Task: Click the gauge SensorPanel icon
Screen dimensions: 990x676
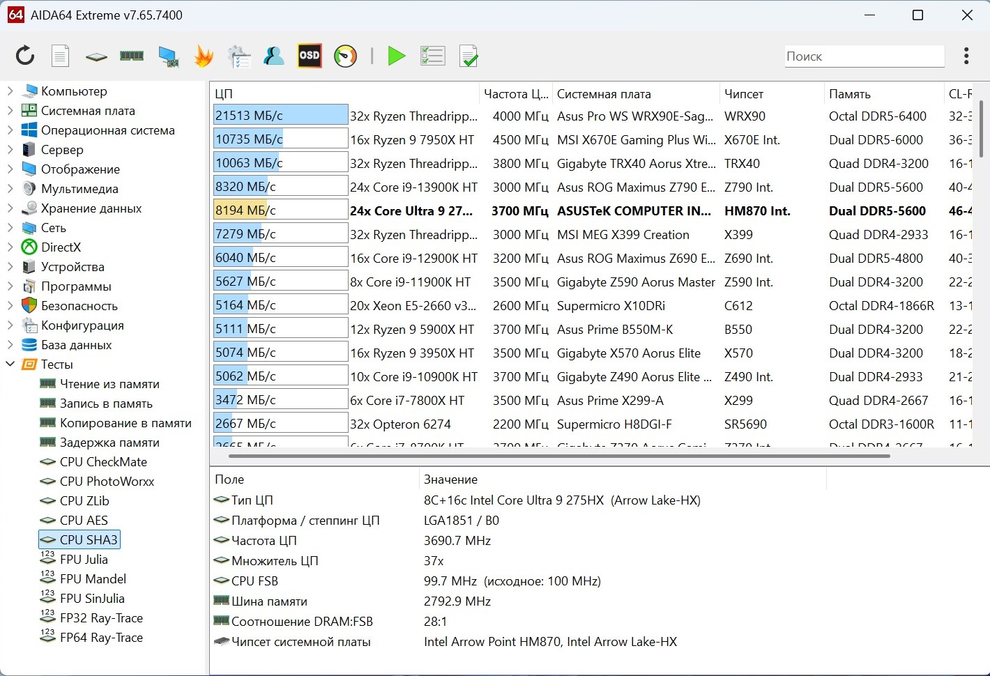Action: tap(345, 56)
